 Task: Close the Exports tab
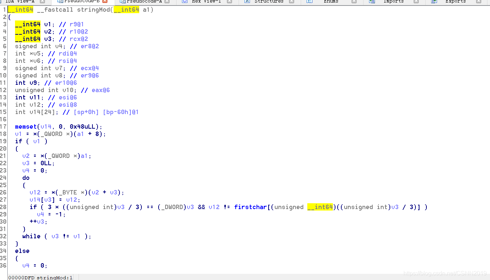pyautogui.click(x=479, y=1)
